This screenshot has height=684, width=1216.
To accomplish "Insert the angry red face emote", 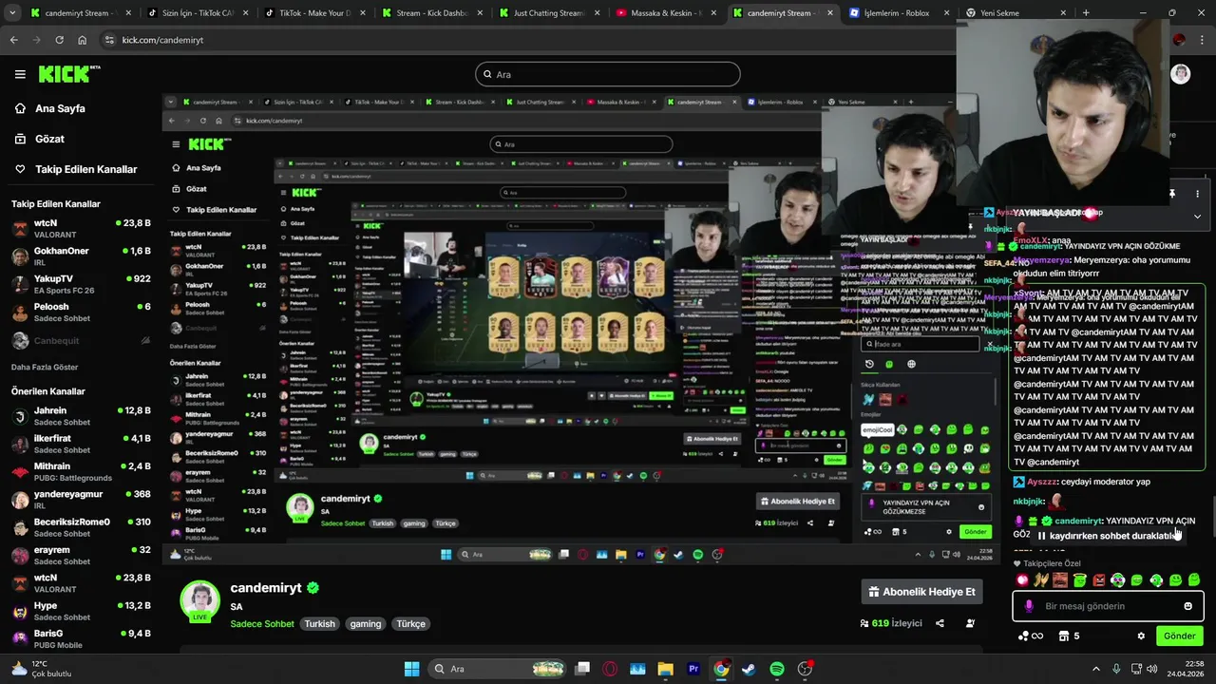I will point(1098,579).
